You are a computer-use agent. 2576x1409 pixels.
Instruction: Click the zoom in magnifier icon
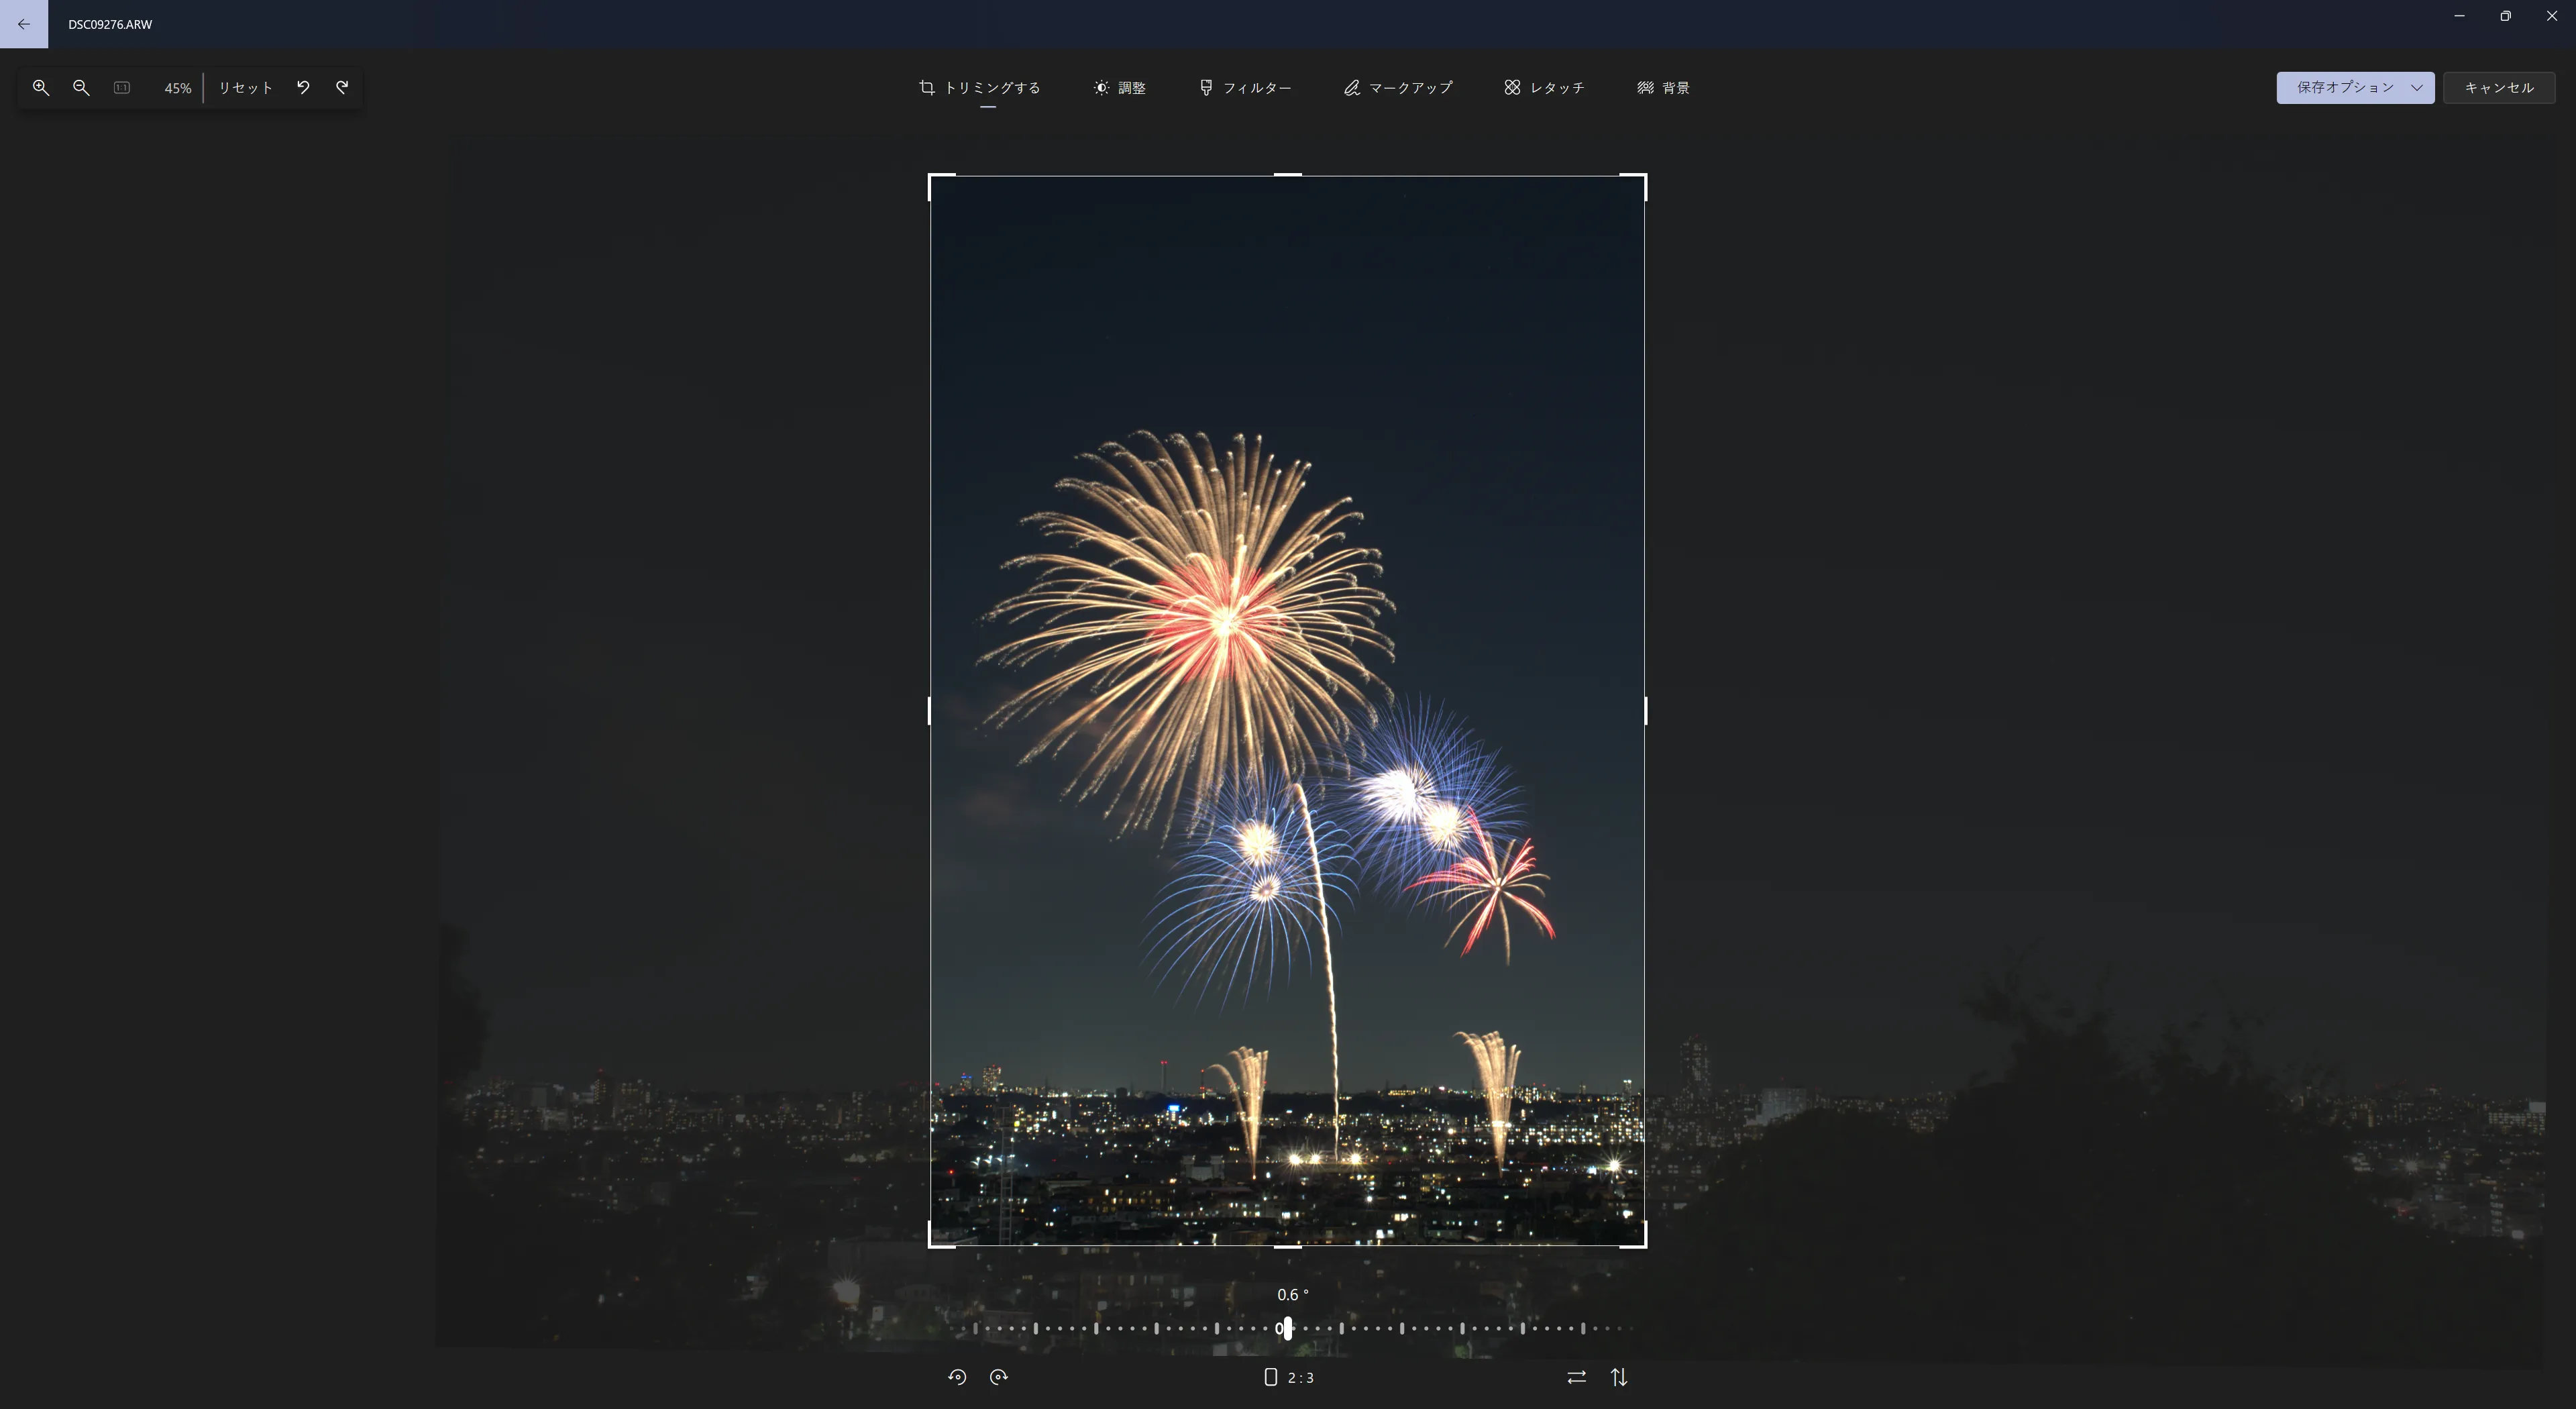[41, 88]
